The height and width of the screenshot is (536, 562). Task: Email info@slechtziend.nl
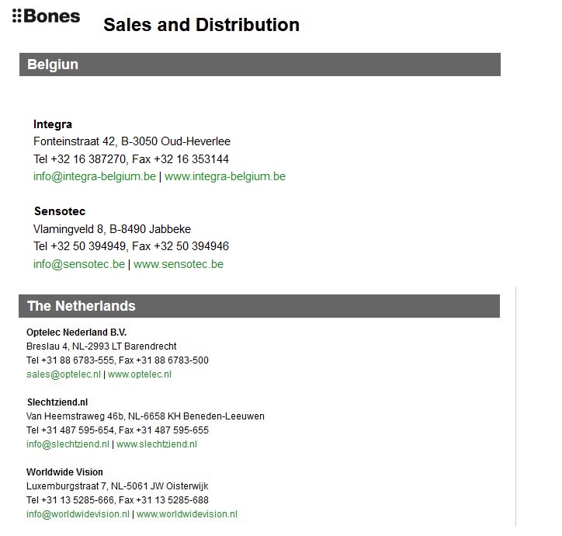[68, 444]
